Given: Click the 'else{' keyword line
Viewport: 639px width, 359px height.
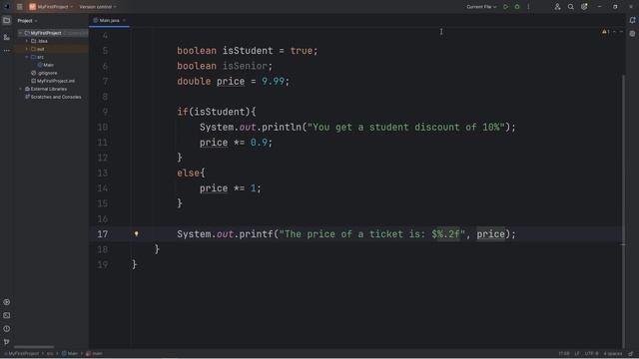Looking at the screenshot, I should (191, 173).
